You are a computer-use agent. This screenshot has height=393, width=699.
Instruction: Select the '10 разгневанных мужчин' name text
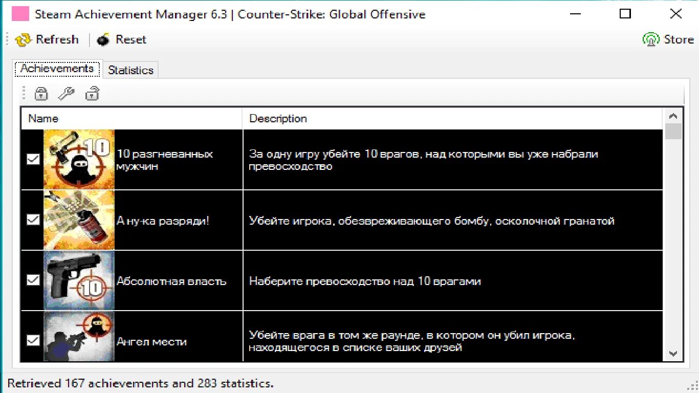point(165,160)
